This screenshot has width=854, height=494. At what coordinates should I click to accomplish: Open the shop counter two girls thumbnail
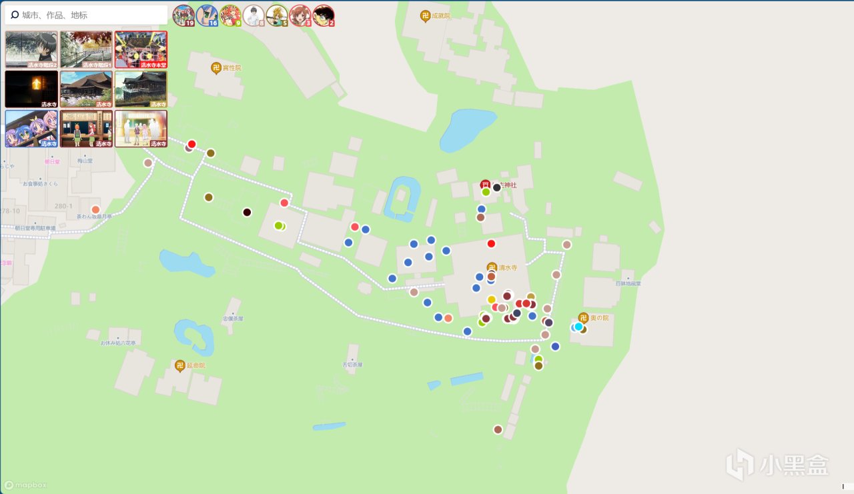pyautogui.click(x=86, y=129)
